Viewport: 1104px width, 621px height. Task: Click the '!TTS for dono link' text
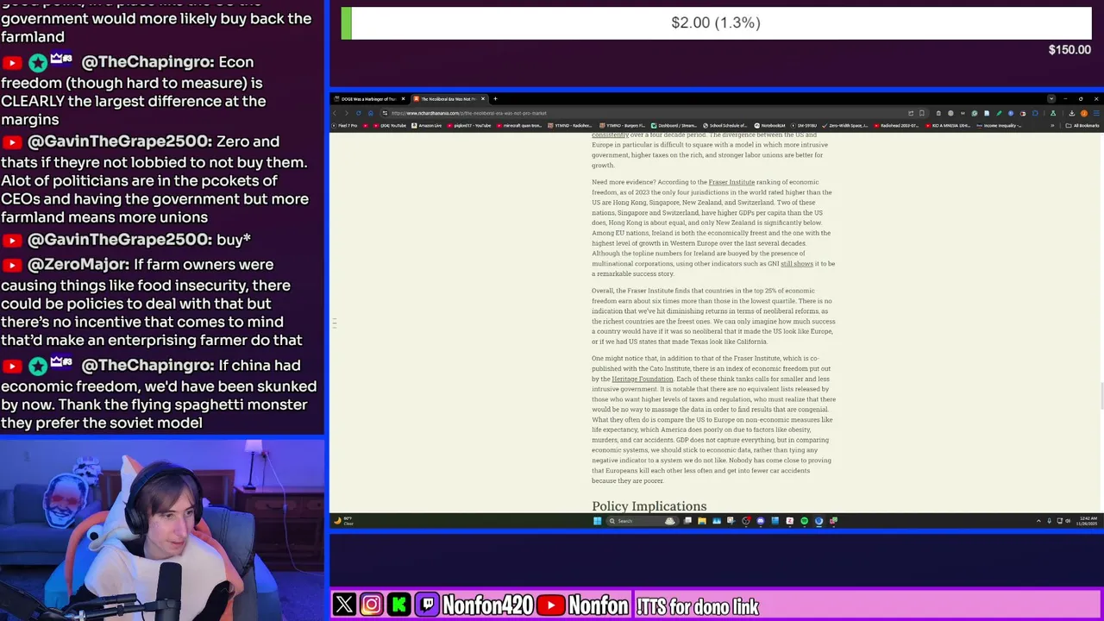[697, 606]
